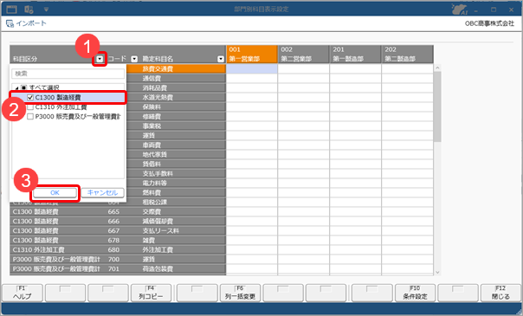Click code cell 678
The width and height of the screenshot is (523, 316).
click(113, 241)
